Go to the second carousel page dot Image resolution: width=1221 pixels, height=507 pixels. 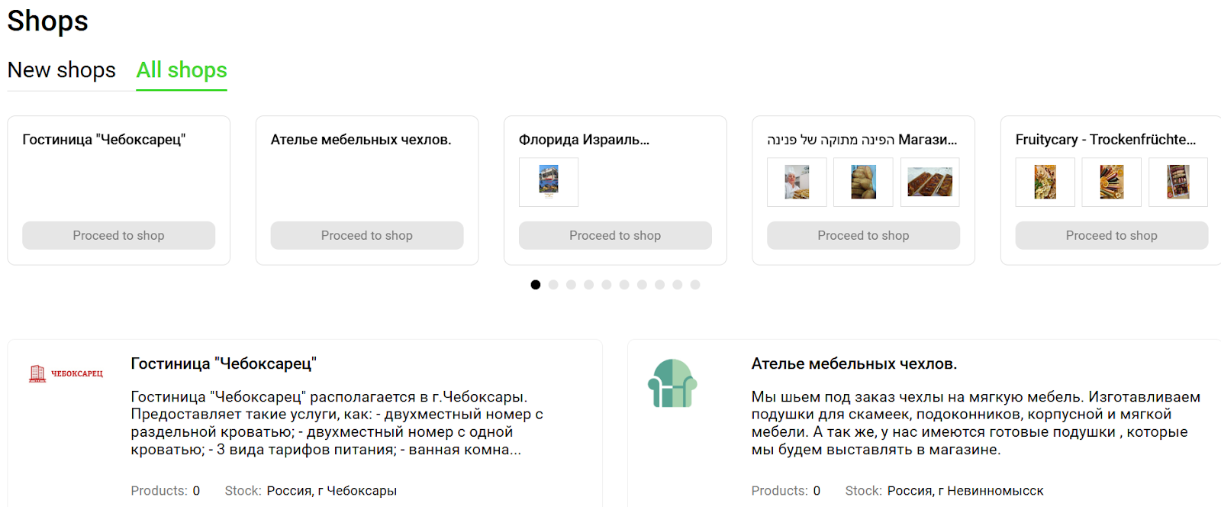(553, 285)
